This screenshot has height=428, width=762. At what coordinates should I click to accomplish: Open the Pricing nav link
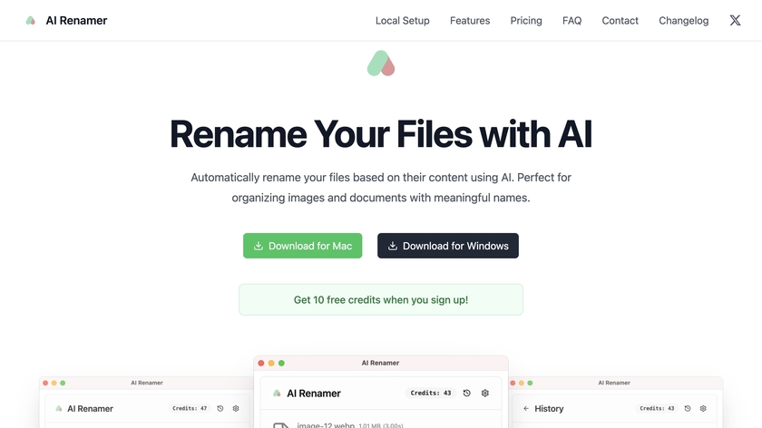pyautogui.click(x=526, y=21)
